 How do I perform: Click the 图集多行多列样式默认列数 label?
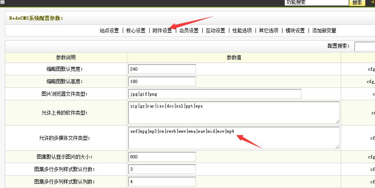pyautogui.click(x=64, y=182)
